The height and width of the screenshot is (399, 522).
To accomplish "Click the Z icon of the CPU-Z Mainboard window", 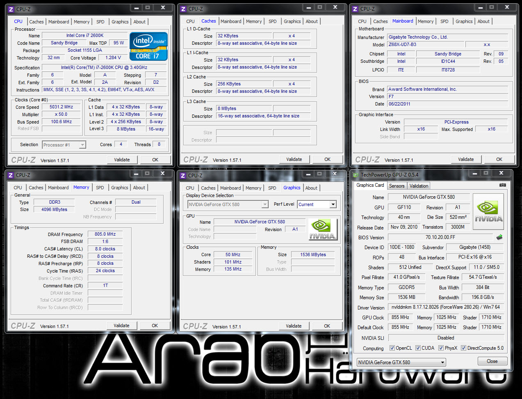I will tap(355, 9).
